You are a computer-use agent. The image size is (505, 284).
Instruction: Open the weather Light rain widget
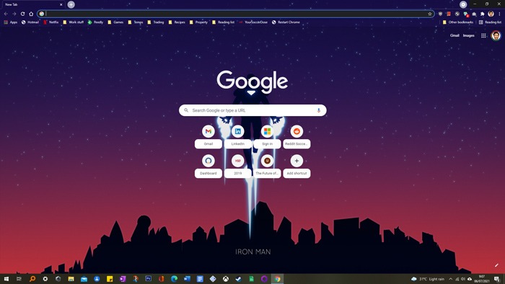tap(428, 279)
